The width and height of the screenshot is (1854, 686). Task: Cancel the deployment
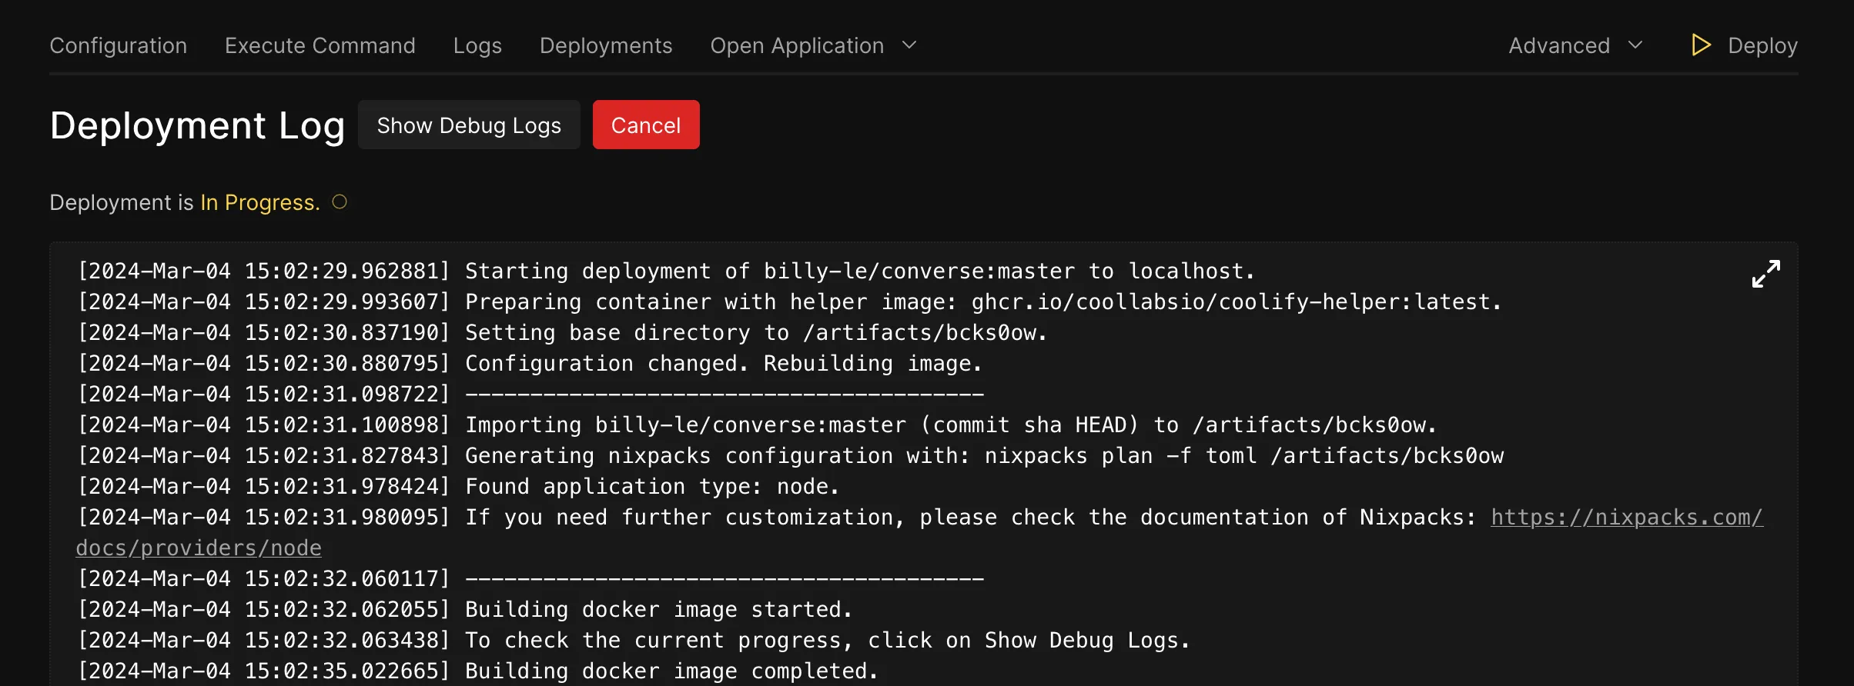tap(646, 125)
